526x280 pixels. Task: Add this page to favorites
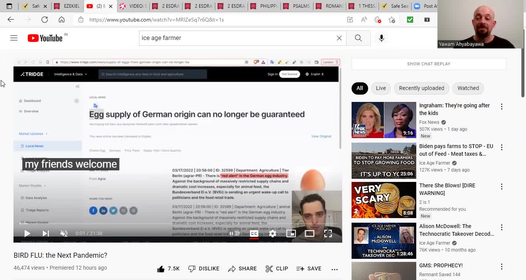coord(392,20)
